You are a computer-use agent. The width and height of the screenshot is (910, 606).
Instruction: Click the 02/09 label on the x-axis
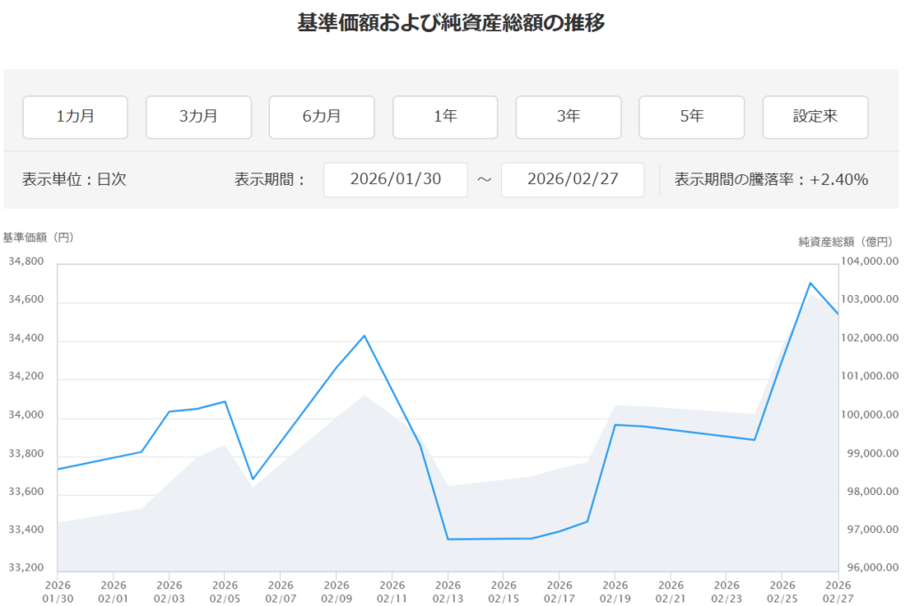pyautogui.click(x=336, y=592)
